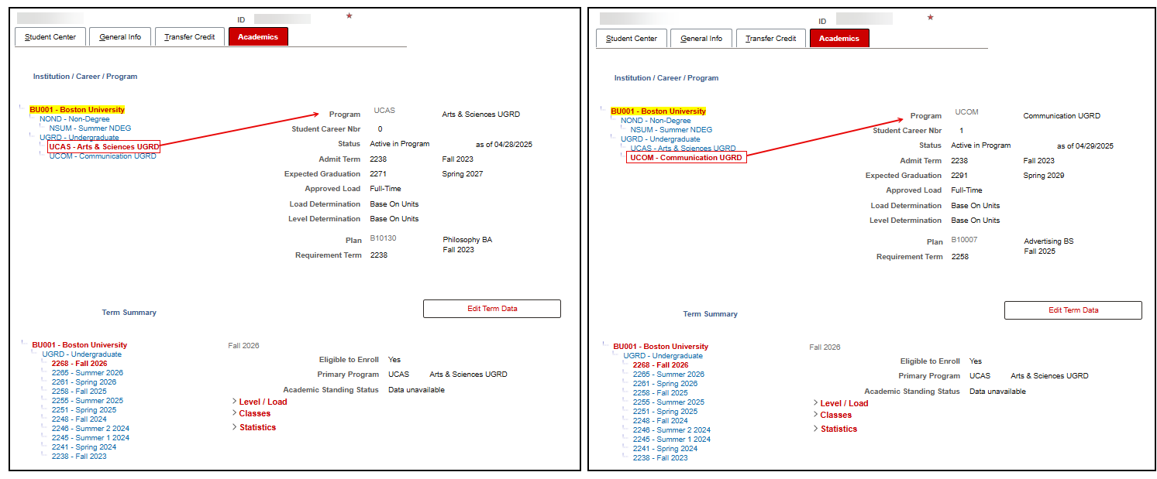Click Edit Term Data button in left panel
This screenshot has height=479, width=1157.
coord(492,309)
